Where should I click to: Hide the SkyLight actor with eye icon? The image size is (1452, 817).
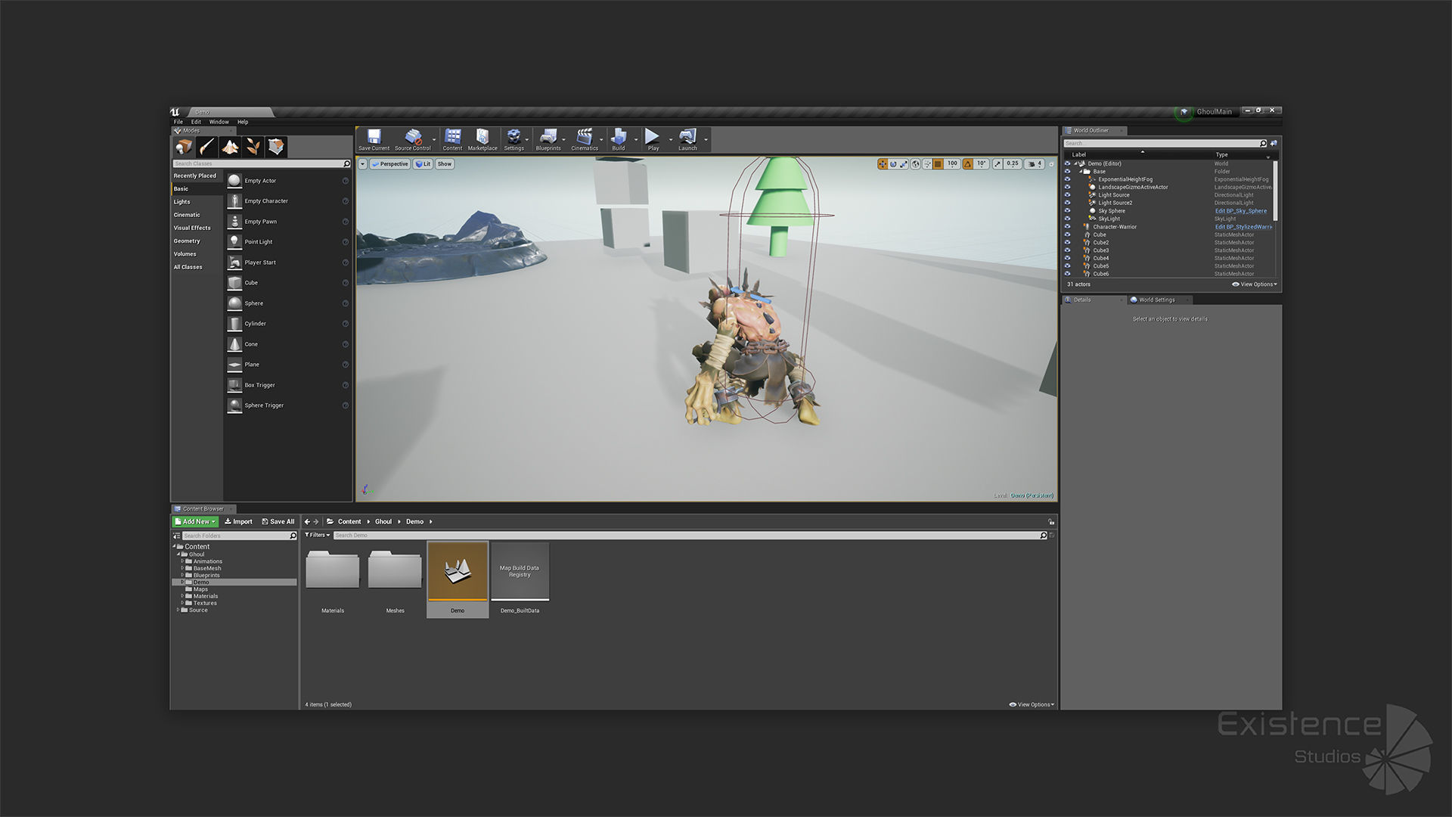pos(1067,219)
